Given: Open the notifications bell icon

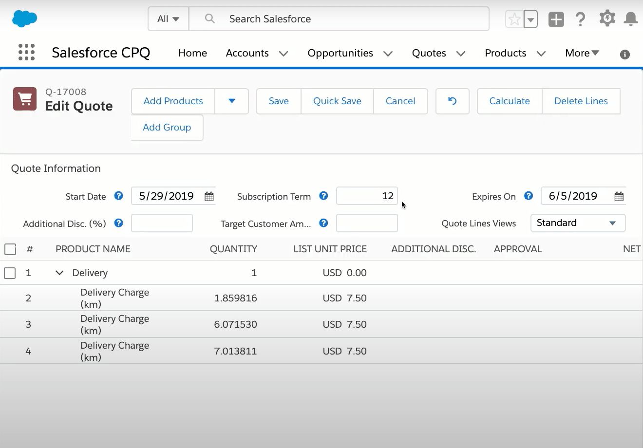Looking at the screenshot, I should pos(631,19).
